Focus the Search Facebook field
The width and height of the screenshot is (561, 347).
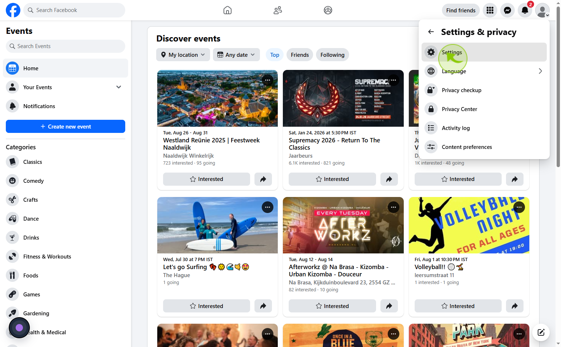[x=74, y=10]
